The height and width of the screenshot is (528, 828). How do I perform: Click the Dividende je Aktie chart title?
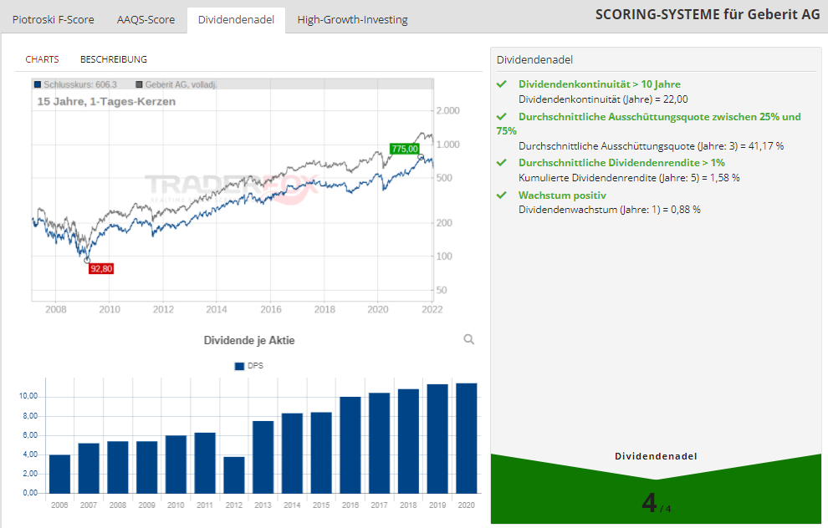click(x=249, y=341)
